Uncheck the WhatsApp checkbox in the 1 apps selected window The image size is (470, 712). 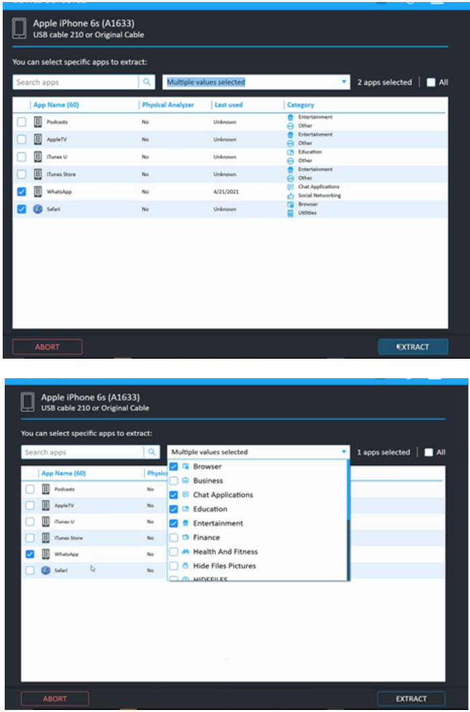point(30,554)
